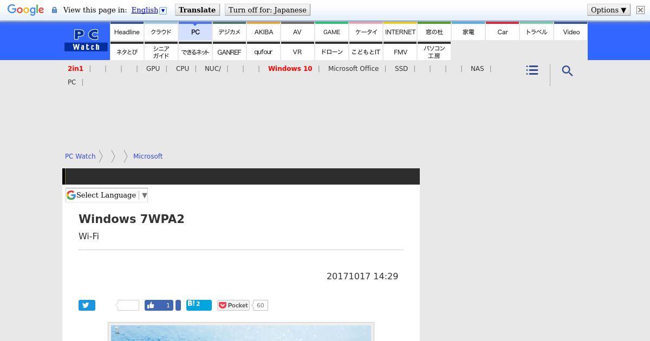The height and width of the screenshot is (341, 650).
Task: Click the search magnifier icon
Action: 567,71
